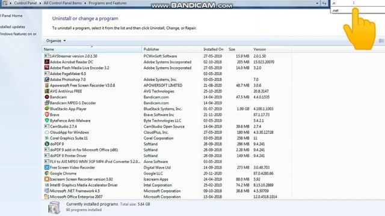The image size is (385, 216).
Task: Select Brave version 87.1.17.73
Action: 262,115
